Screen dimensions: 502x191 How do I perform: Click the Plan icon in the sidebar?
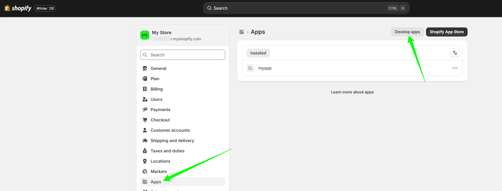pos(145,79)
